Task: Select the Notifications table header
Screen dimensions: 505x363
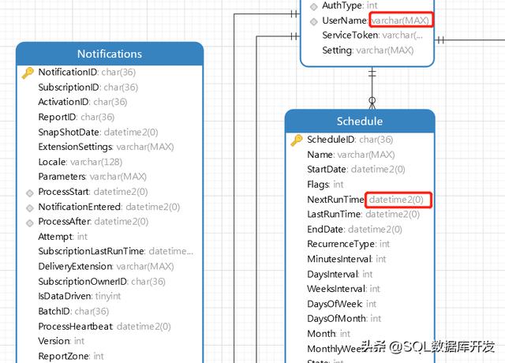Action: click(x=110, y=54)
